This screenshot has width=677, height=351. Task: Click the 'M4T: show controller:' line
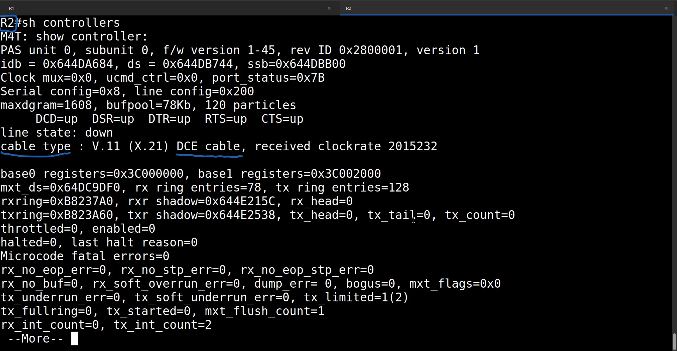(74, 37)
